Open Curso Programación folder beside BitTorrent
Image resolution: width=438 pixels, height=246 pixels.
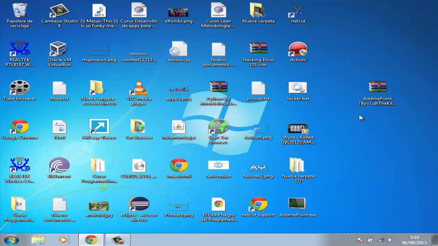click(x=98, y=165)
